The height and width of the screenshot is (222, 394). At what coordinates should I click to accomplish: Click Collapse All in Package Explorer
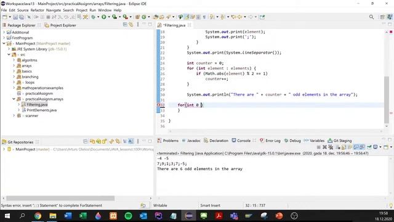pyautogui.click(x=125, y=25)
